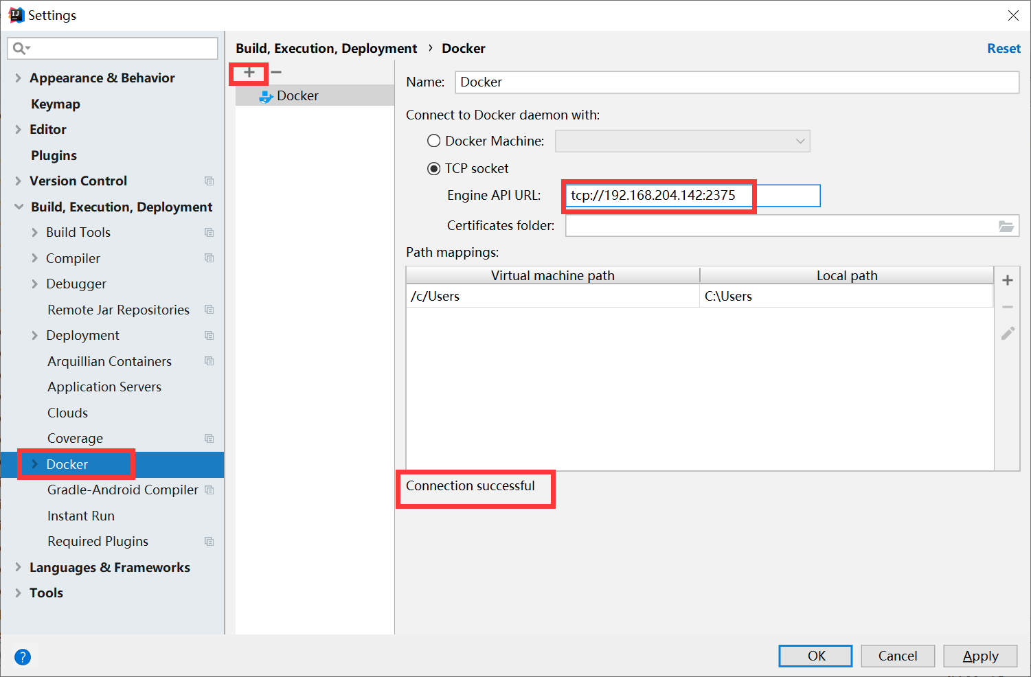Browse for the certificates folder

[x=1006, y=226]
